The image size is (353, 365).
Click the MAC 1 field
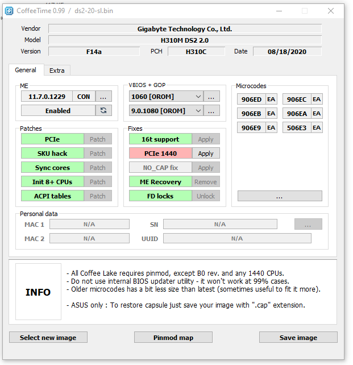tap(89, 224)
